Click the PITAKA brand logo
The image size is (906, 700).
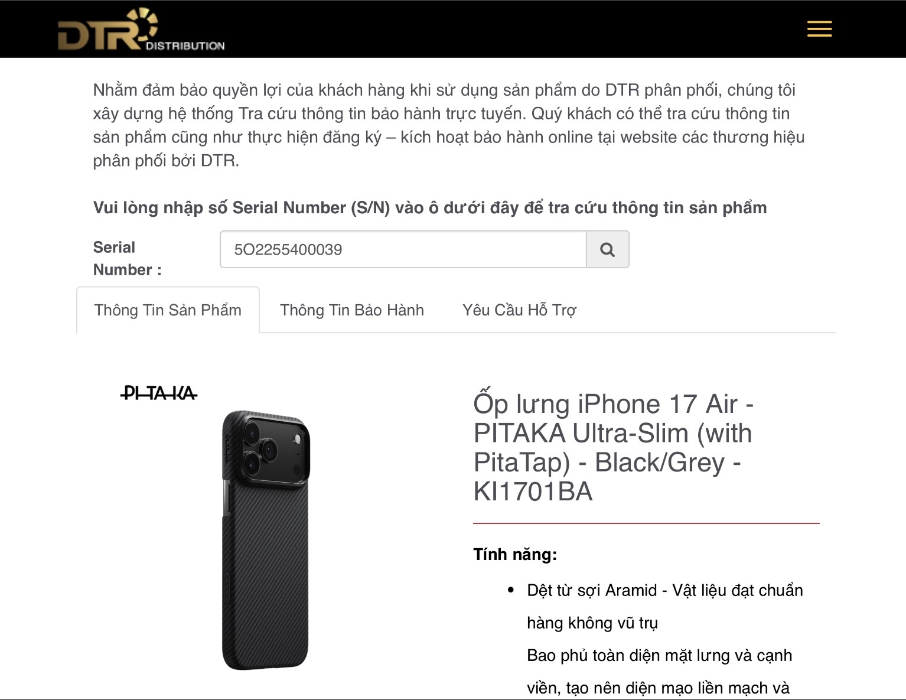158,393
